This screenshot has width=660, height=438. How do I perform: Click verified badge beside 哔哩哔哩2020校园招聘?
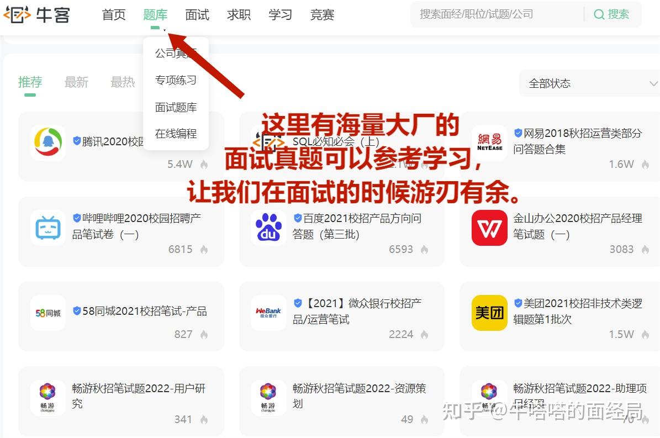pos(77,218)
